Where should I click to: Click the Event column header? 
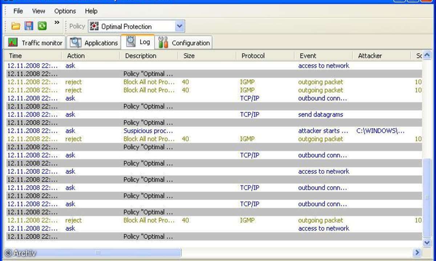(323, 56)
